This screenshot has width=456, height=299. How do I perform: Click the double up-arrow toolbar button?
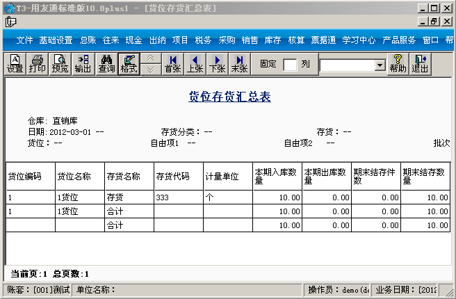tap(151, 58)
